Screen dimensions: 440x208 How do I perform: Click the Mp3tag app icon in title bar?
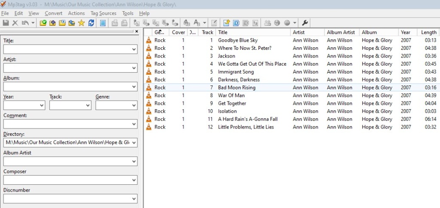pyautogui.click(x=3, y=4)
